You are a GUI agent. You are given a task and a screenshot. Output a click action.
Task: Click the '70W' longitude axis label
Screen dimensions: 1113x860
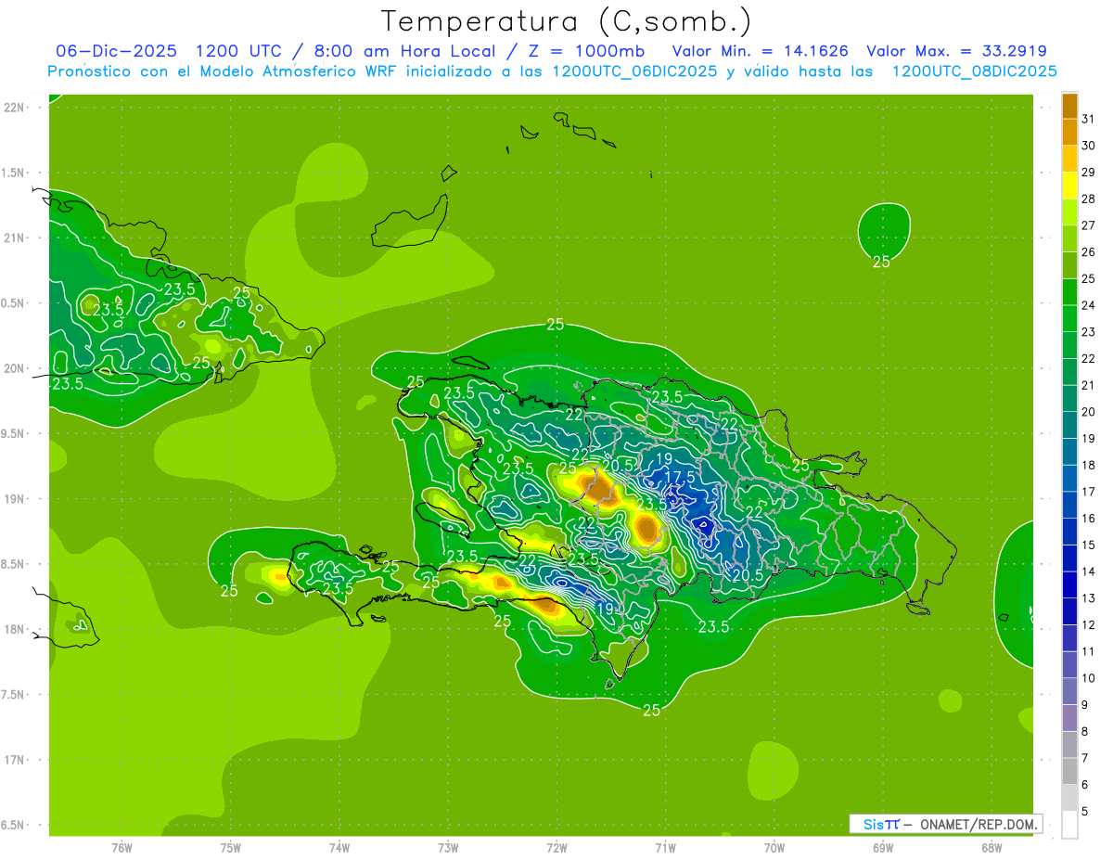[x=774, y=848]
